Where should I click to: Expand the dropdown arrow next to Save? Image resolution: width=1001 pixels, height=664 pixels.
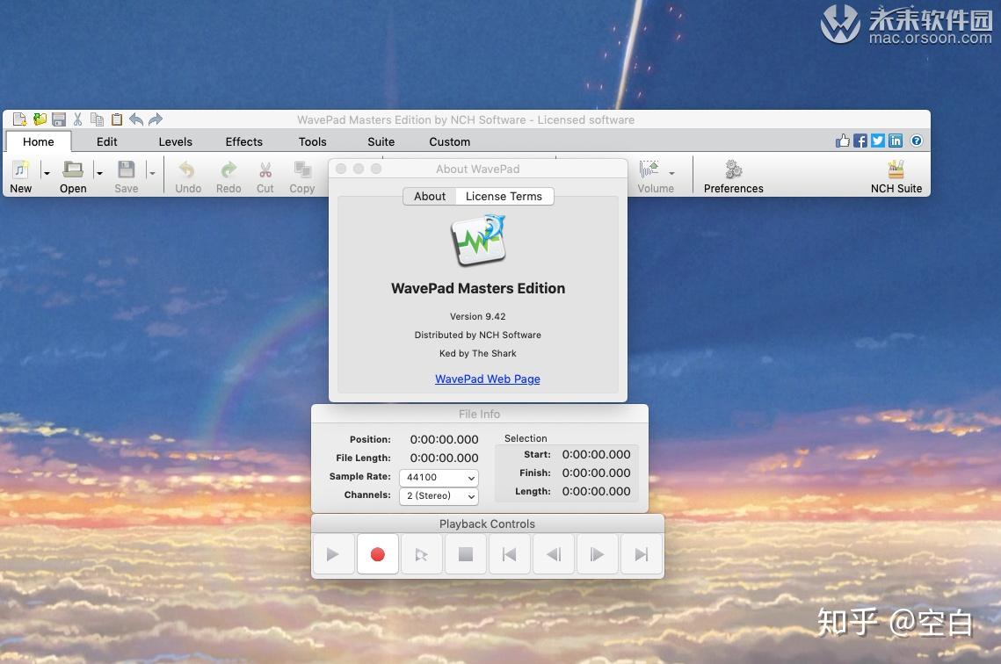(x=152, y=172)
